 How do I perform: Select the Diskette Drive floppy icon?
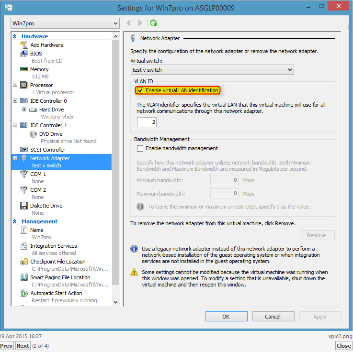(x=23, y=206)
